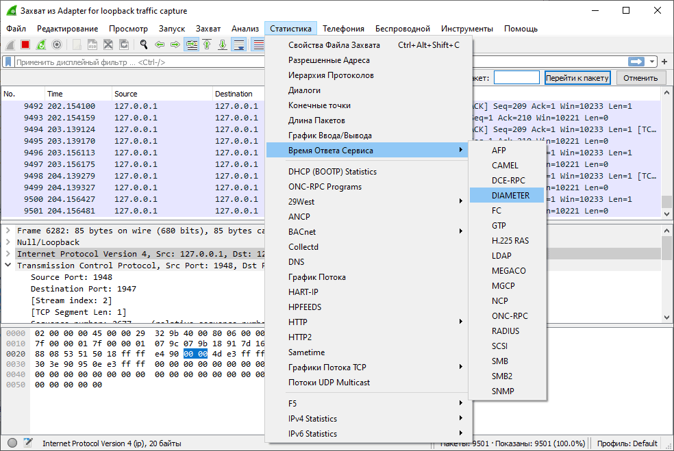Open the Анализ menu
This screenshot has height=451, width=674.
[245, 29]
